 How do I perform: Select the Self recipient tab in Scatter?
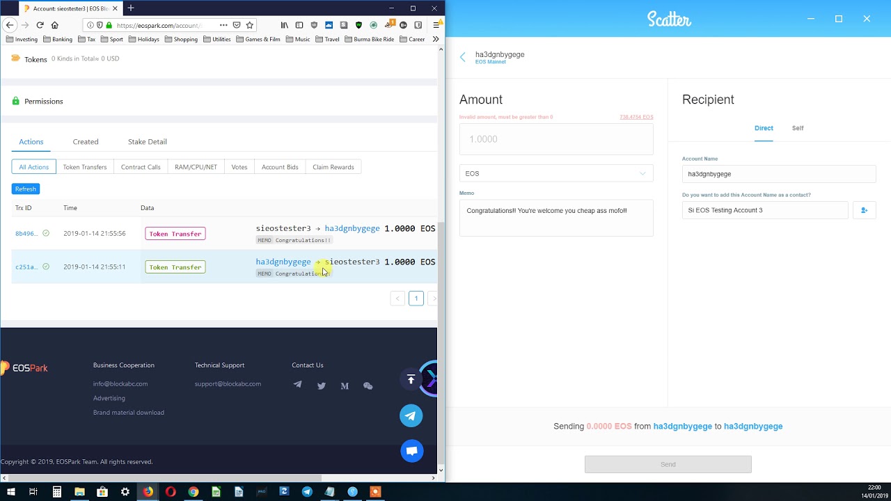click(798, 128)
